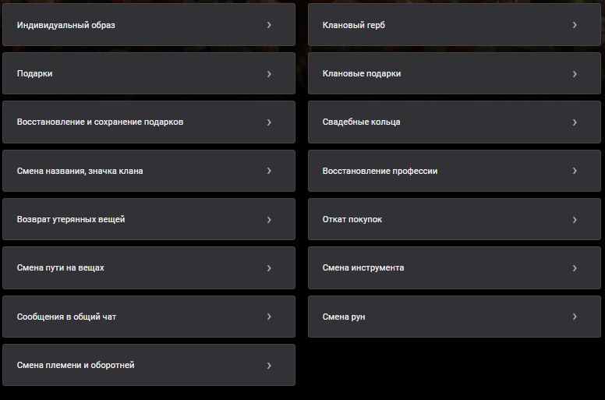Click the chevron for Индивидуальный образ
The image size is (605, 400).
[269, 25]
